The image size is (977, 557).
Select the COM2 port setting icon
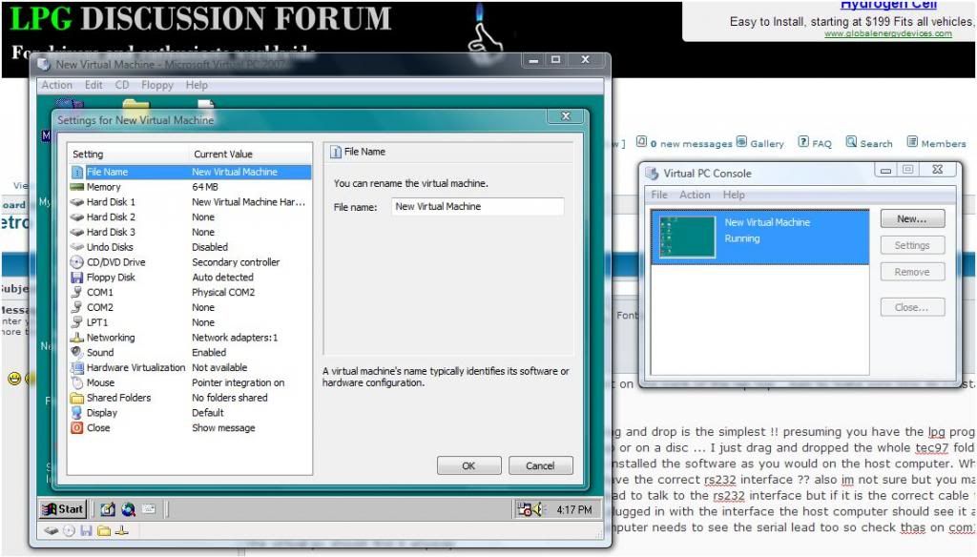pyautogui.click(x=77, y=307)
